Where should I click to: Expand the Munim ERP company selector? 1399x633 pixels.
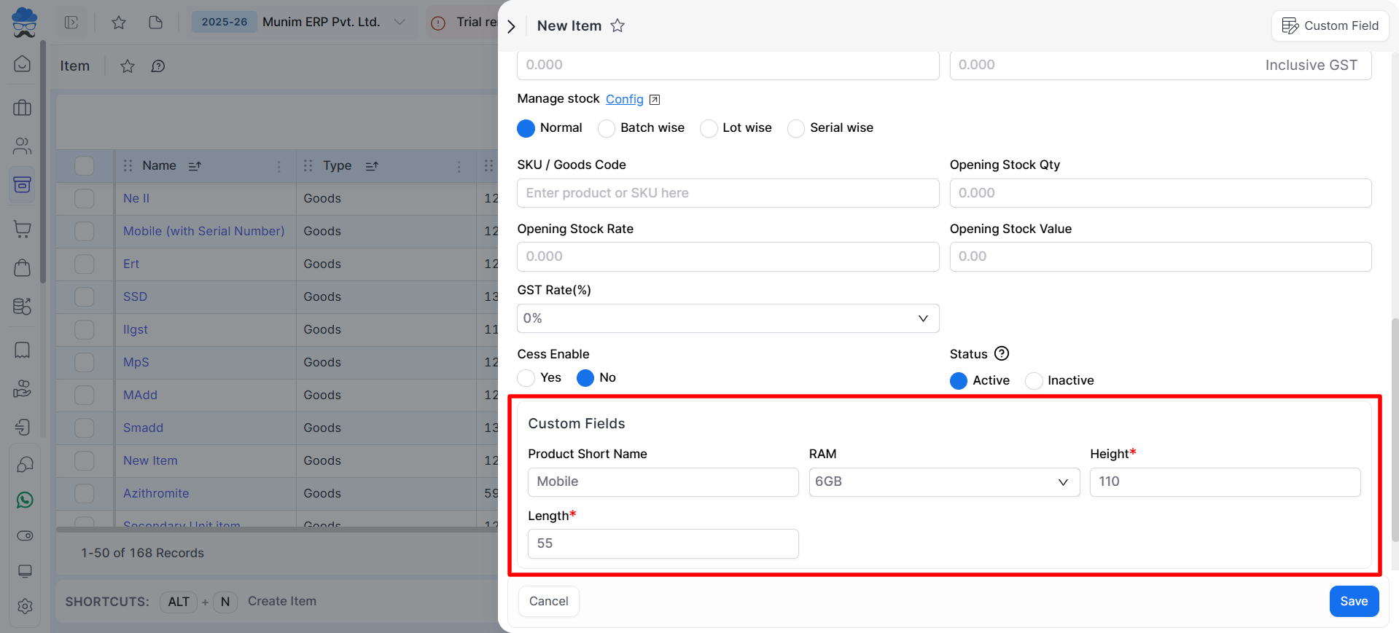tap(400, 22)
